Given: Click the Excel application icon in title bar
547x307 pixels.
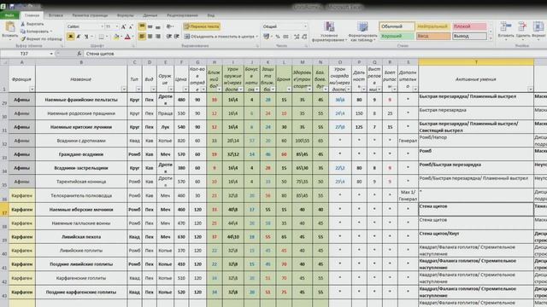Looking at the screenshot, I should [x=3, y=6].
